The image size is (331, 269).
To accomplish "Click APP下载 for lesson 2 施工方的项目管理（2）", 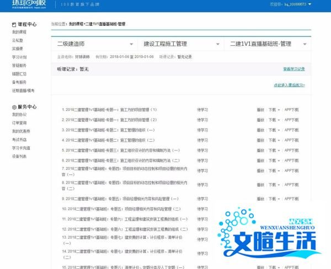I will [291, 120].
